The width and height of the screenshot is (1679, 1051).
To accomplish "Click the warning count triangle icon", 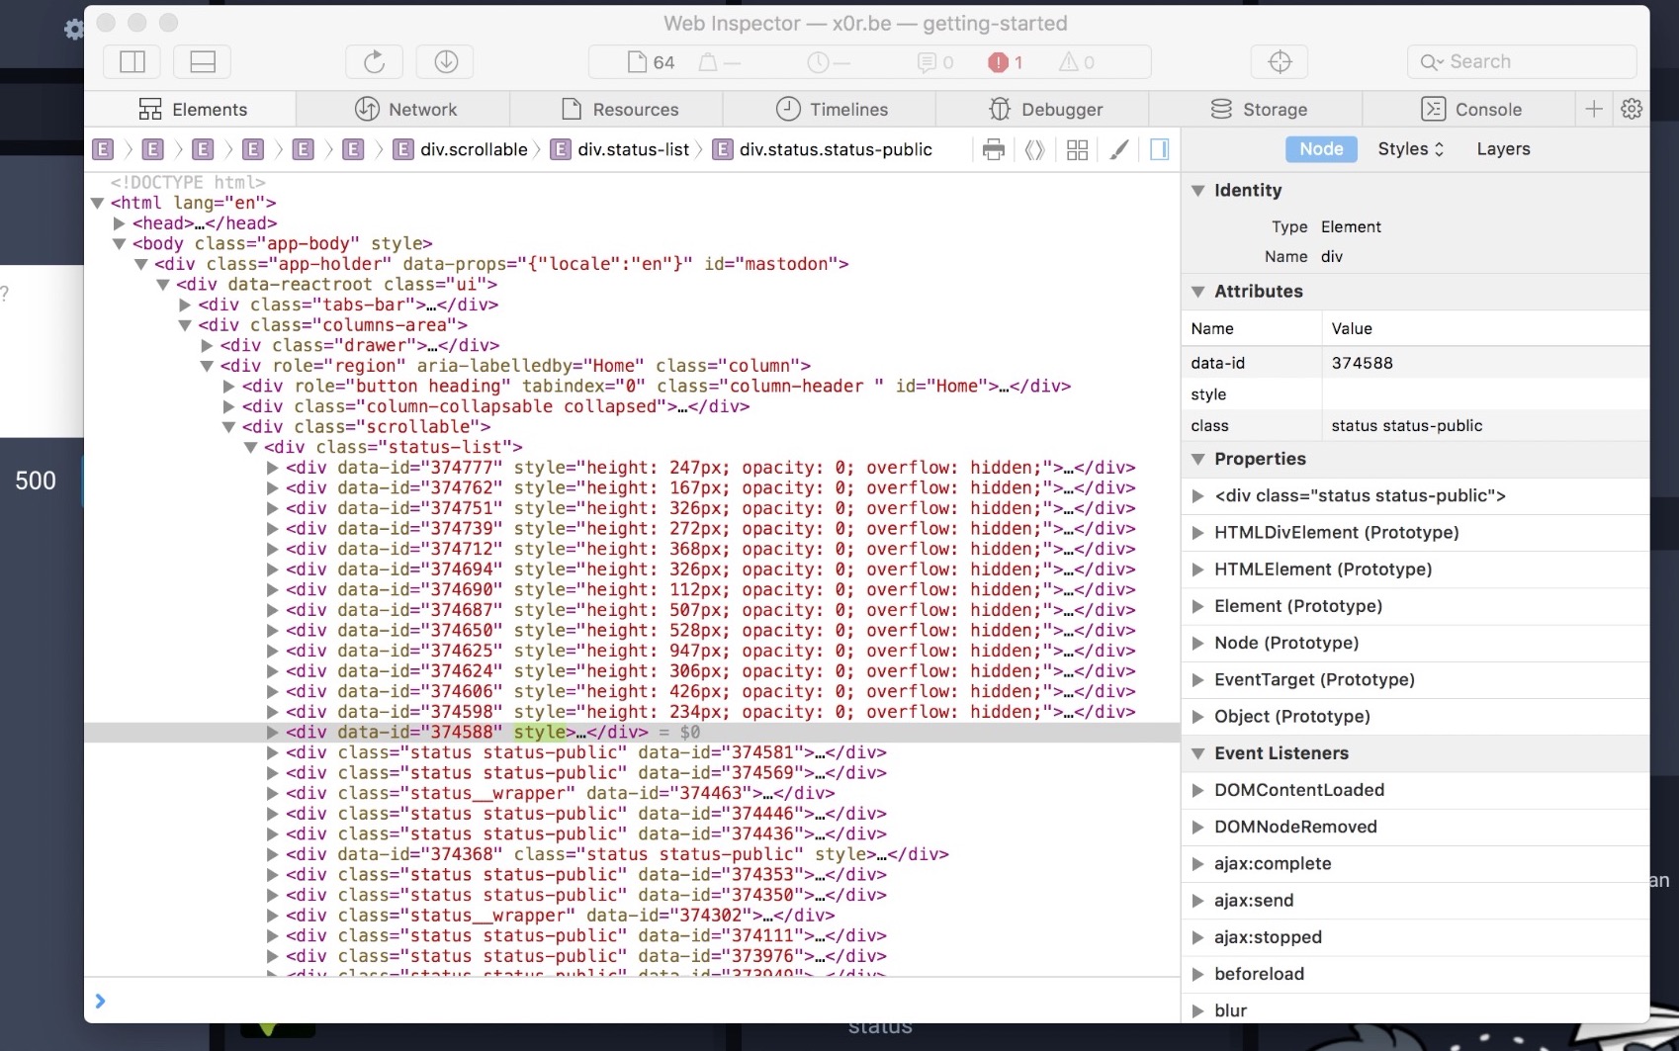I will pos(1076,62).
